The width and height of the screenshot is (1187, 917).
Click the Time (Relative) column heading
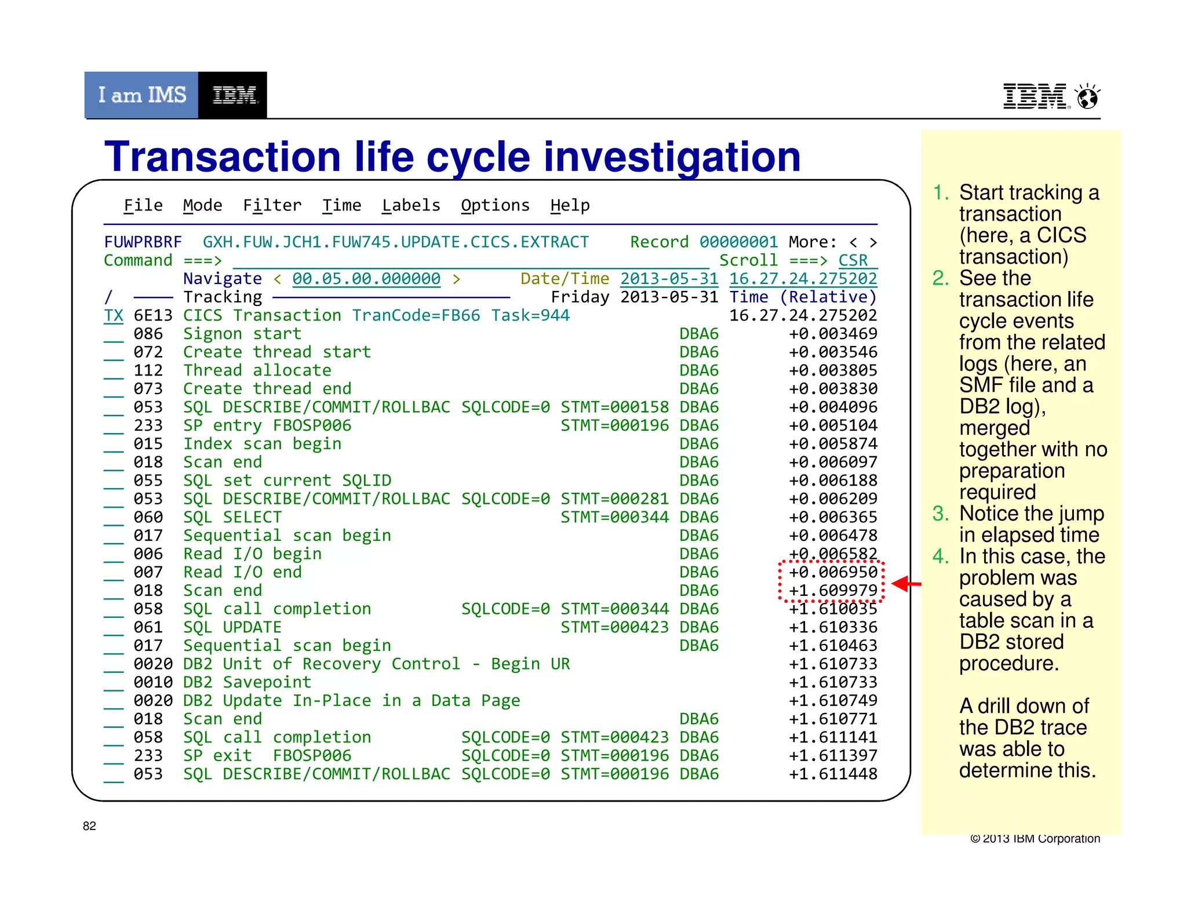(803, 297)
